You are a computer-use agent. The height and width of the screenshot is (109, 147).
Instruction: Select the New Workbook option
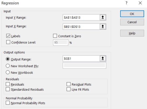(8, 72)
